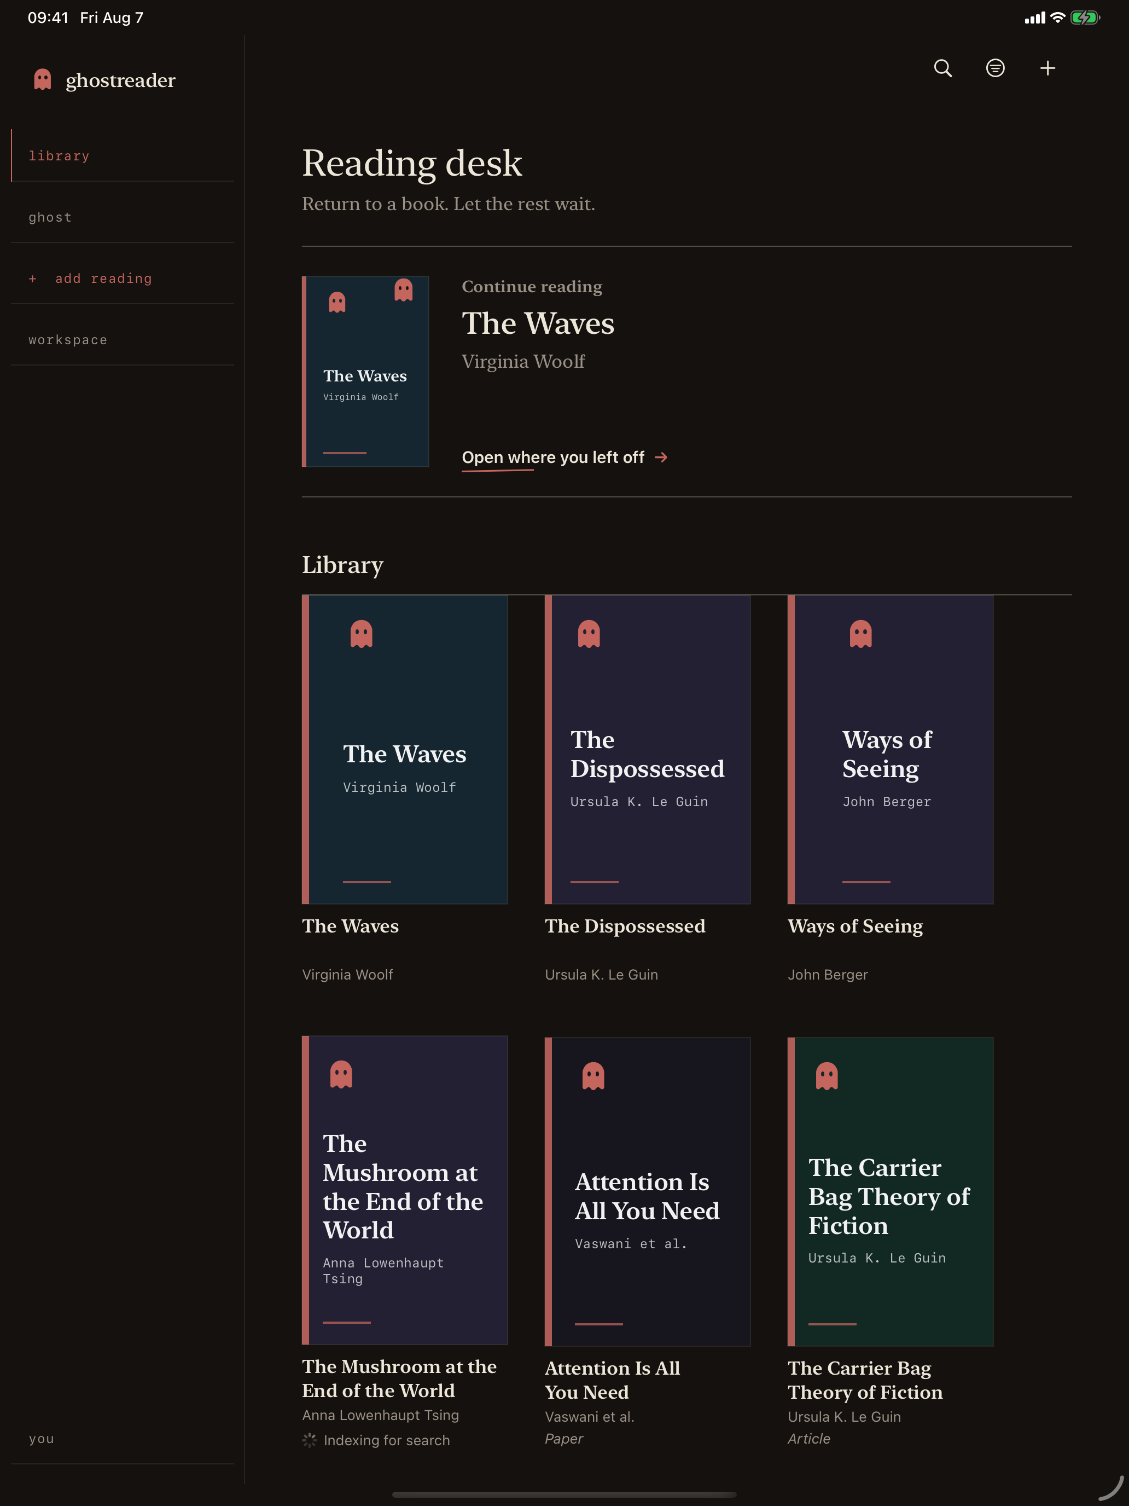Viewport: 1129px width, 1506px height.
Task: Click the ghost icon on The Dispossessed cover
Action: 589,634
